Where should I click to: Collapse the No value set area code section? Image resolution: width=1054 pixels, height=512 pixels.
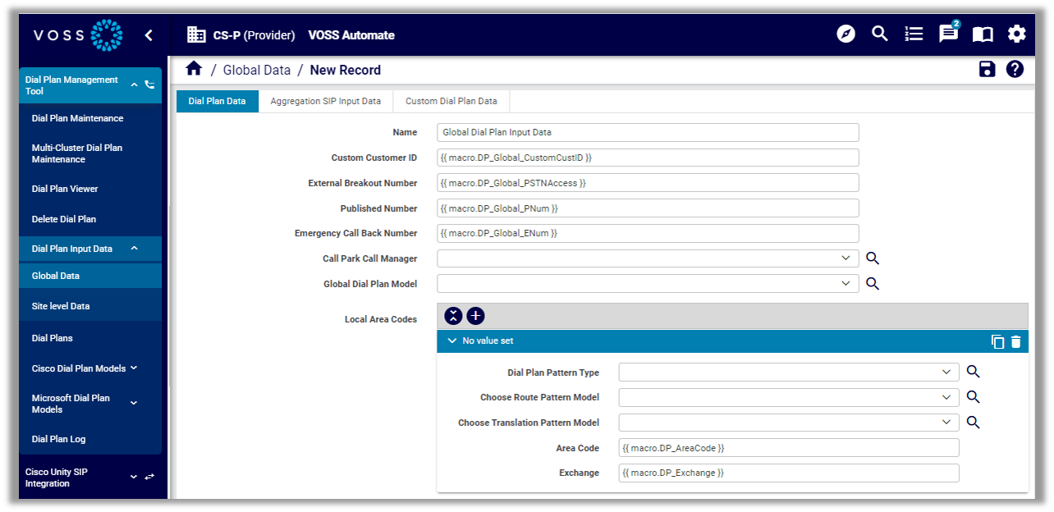pos(451,341)
